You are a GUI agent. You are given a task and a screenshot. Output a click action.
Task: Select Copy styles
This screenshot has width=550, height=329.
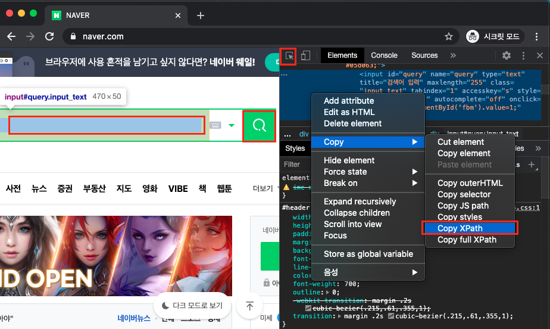[x=470, y=216]
